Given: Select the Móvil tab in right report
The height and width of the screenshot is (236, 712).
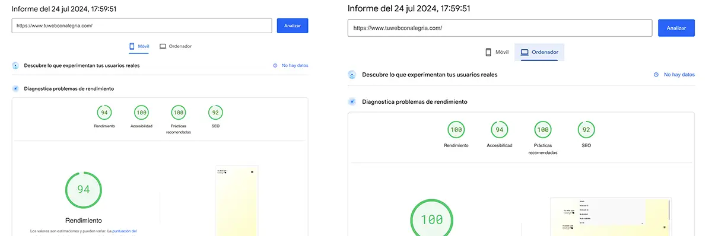Looking at the screenshot, I should (497, 52).
